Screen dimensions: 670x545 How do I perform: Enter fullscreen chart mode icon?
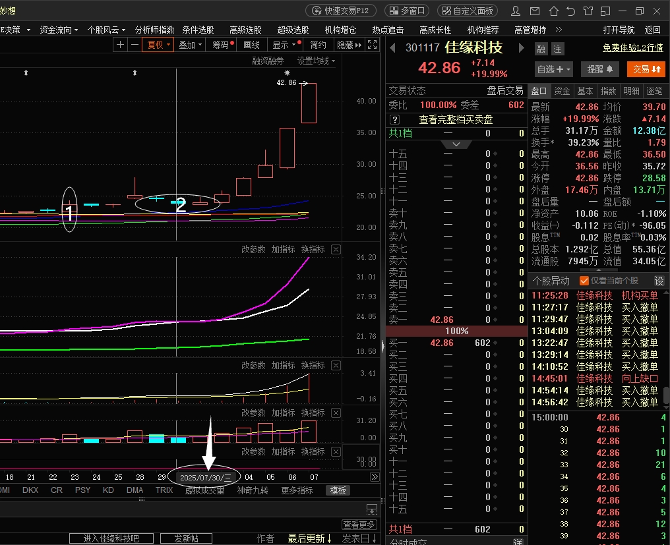point(372,44)
